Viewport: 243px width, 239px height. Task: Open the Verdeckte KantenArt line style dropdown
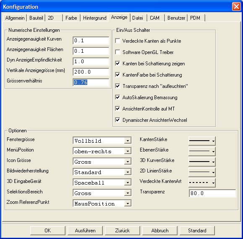[202, 182]
